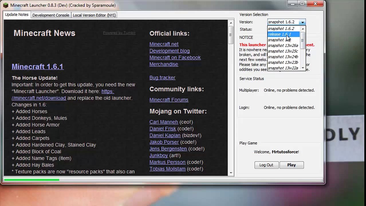Choose snapshot 13w22a from the version list
This screenshot has height=206, width=366.
(x=283, y=68)
